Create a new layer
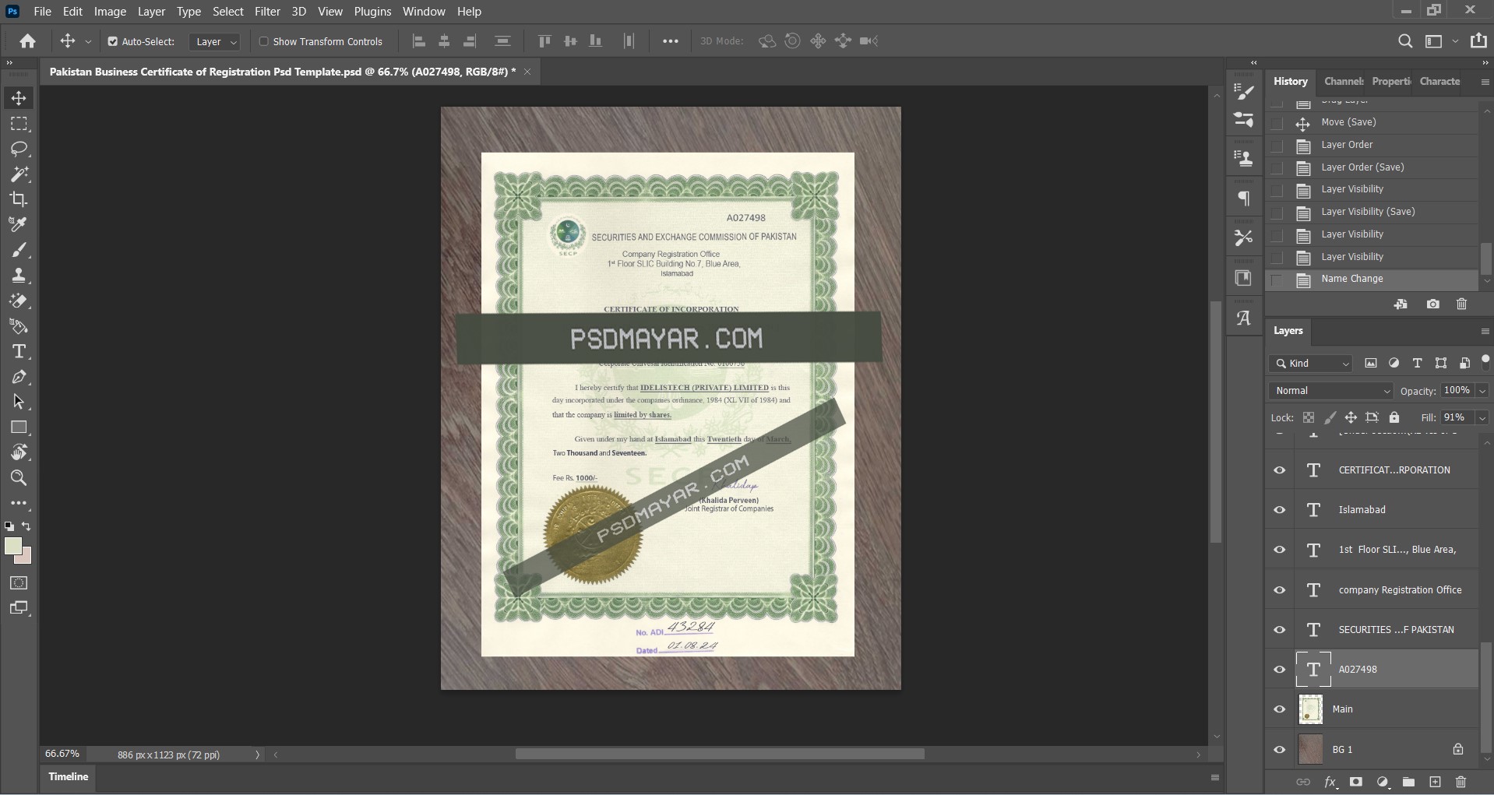This screenshot has width=1494, height=795. (x=1435, y=782)
